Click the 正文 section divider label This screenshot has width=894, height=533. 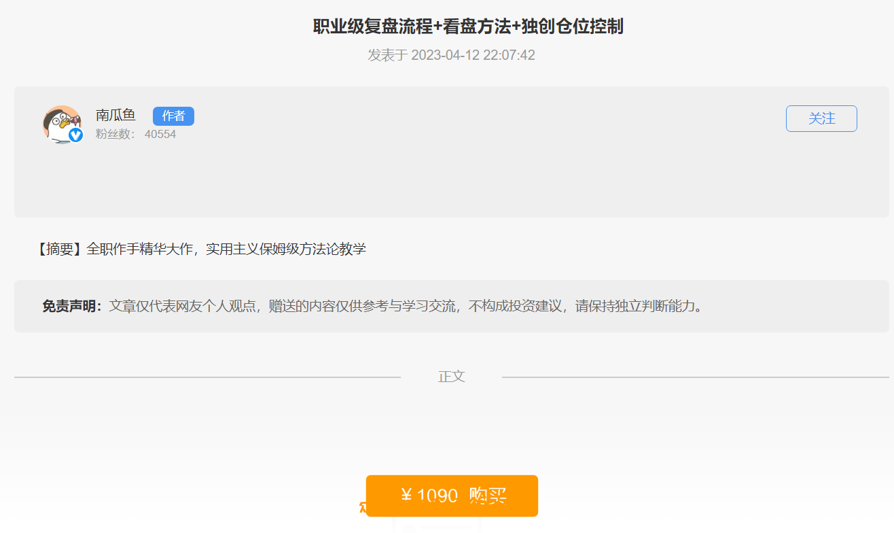tap(451, 377)
